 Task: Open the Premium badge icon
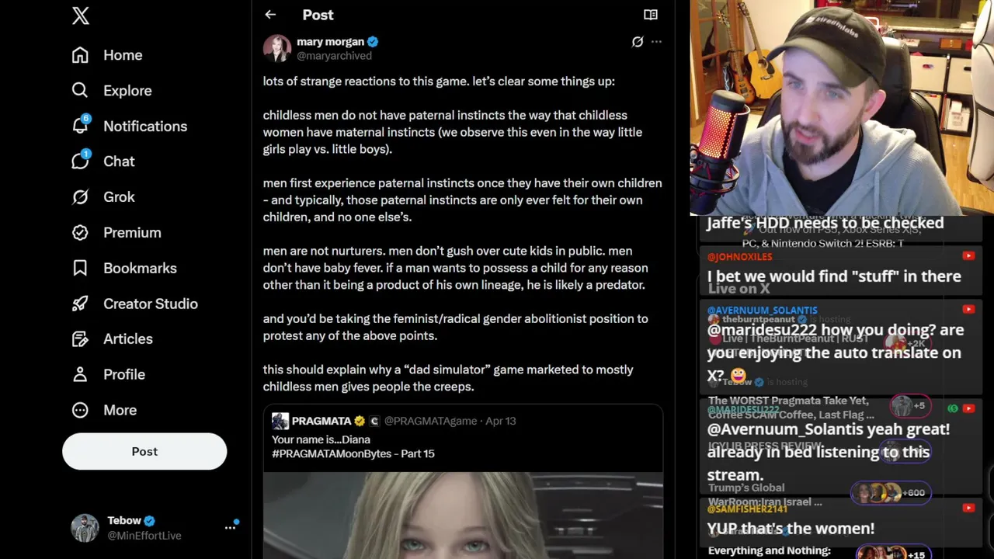click(80, 232)
